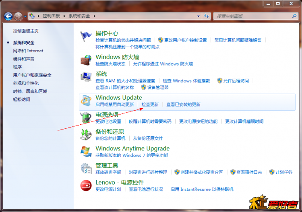
Task: Click 唤醒计算机时需要密码
Action: tap(150, 121)
